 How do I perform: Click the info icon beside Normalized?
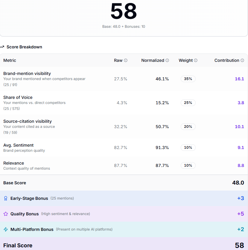coord(167,60)
